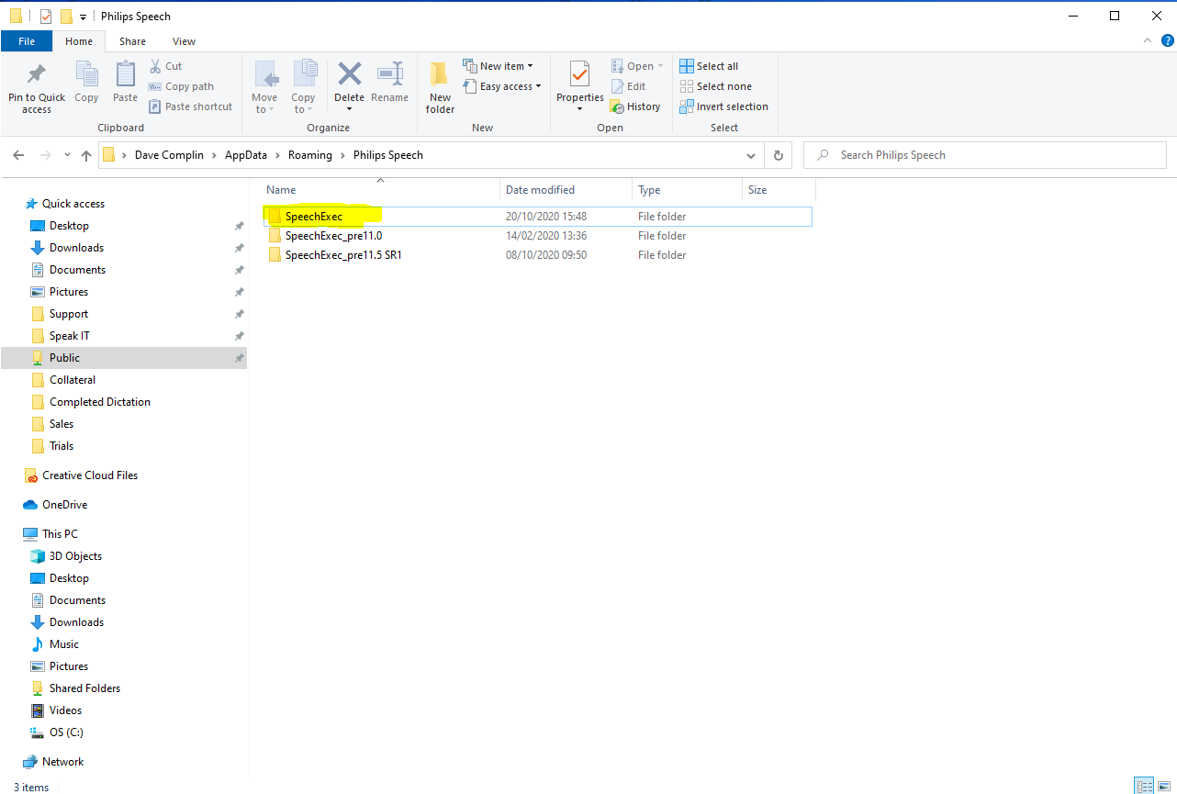Open the Easy access dropdown
Viewport: 1177px width, 794px height.
[502, 86]
